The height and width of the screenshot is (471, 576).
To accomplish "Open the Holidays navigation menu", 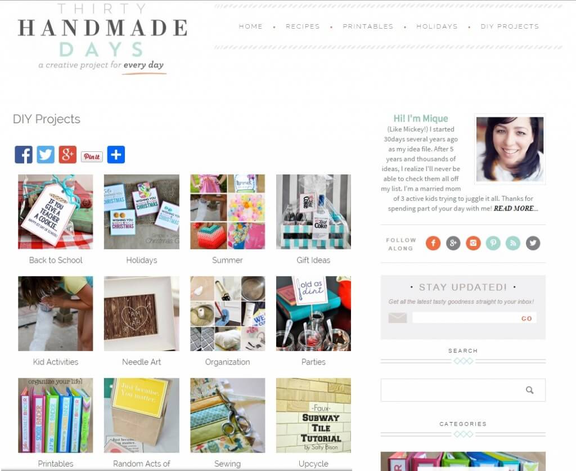I will 437,26.
